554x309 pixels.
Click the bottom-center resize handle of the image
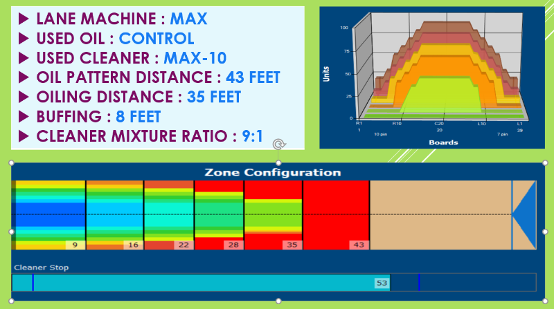(278, 301)
